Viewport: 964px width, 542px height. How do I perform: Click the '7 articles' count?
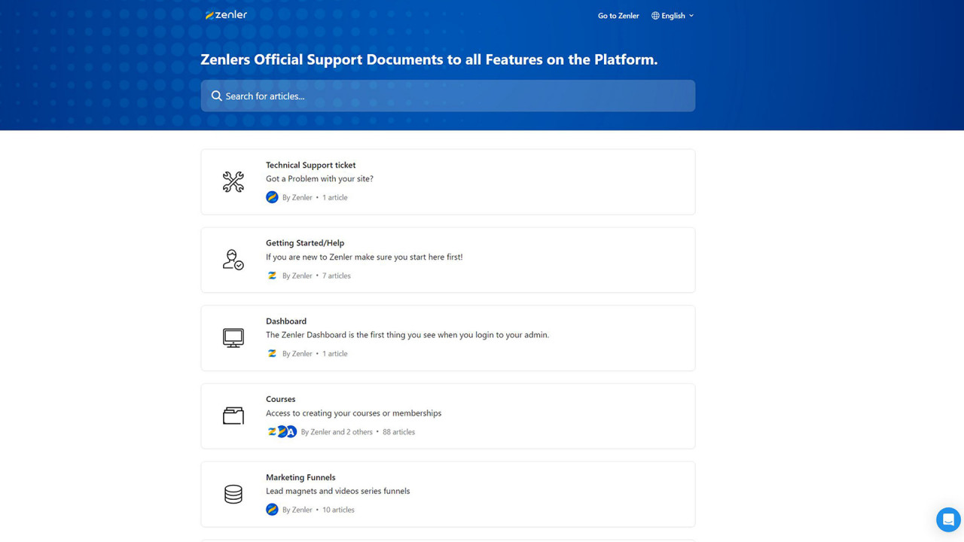pyautogui.click(x=337, y=276)
